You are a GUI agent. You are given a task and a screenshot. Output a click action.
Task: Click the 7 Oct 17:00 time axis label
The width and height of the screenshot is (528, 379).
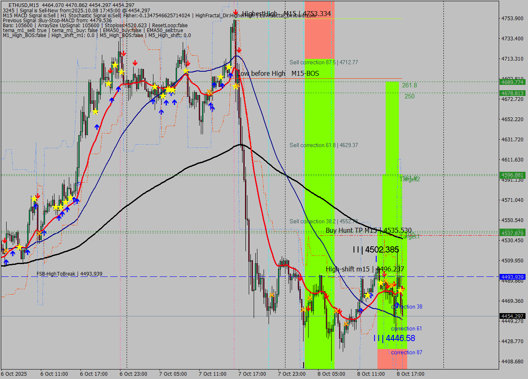click(252, 374)
